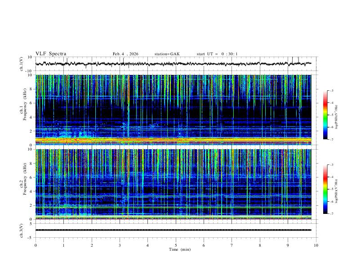This screenshot has width=356, height=275.
Task: Click the 'station=GAK' label
Action: tap(167, 54)
